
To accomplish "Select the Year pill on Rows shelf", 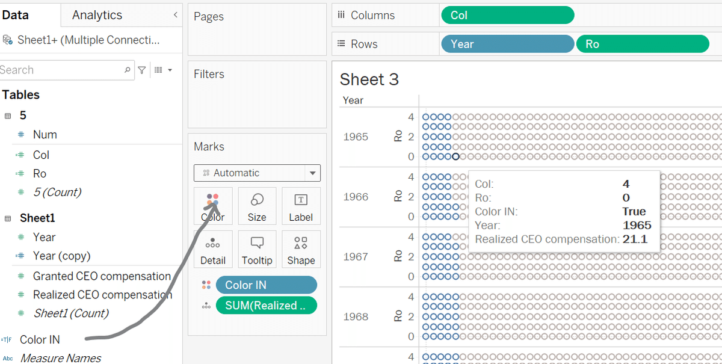I will coord(507,44).
